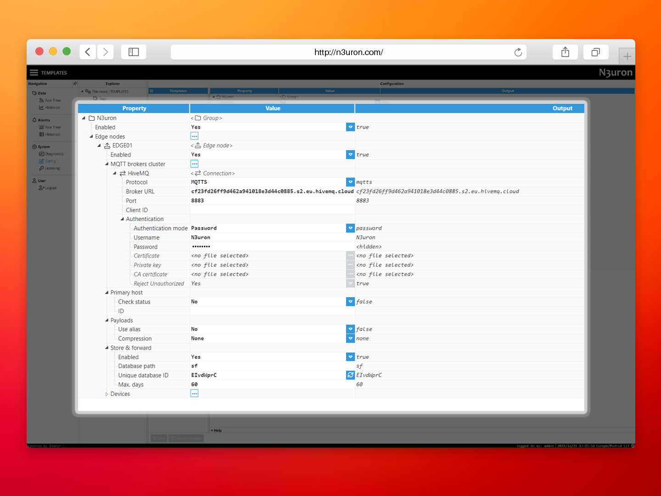Edit the Broker URL value field
Viewport: 661px width, 496px height.
272,192
